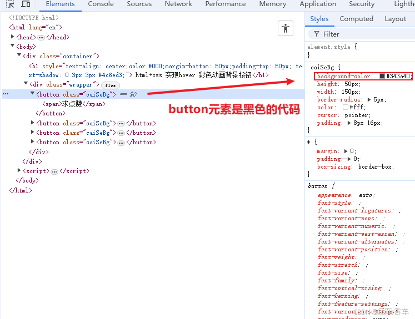Go to the Network tab
This screenshot has width=415, height=319.
pos(178,4)
